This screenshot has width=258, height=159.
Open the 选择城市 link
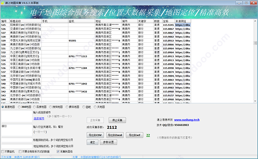(x=39, y=118)
